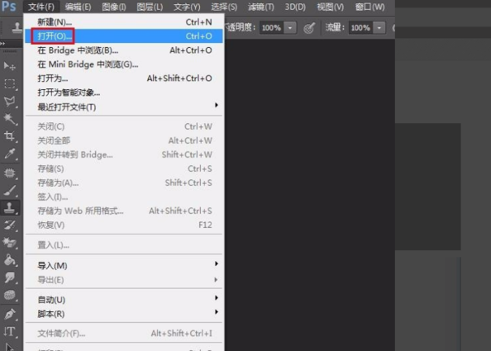Toggle the airbrush pressure icon in options bar
Image resolution: width=491 pixels, height=351 pixels.
309,28
